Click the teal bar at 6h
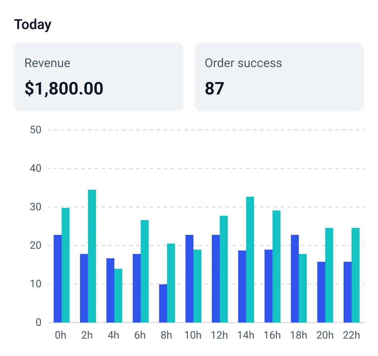Image resolution: width=378 pixels, height=356 pixels. tap(145, 271)
